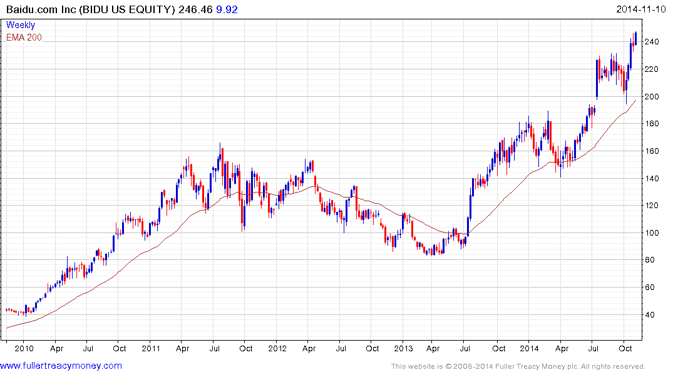Click the Jul label following 2010
The width and height of the screenshot is (673, 375).
[88, 348]
